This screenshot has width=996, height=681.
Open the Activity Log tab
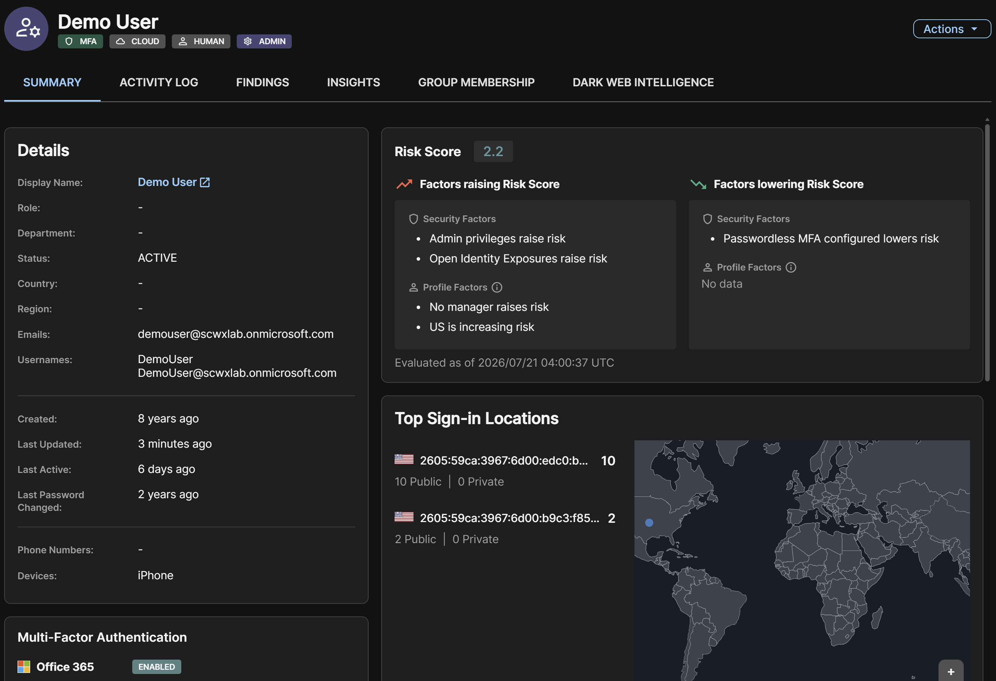(x=159, y=82)
